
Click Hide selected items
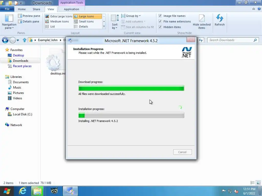202,22
